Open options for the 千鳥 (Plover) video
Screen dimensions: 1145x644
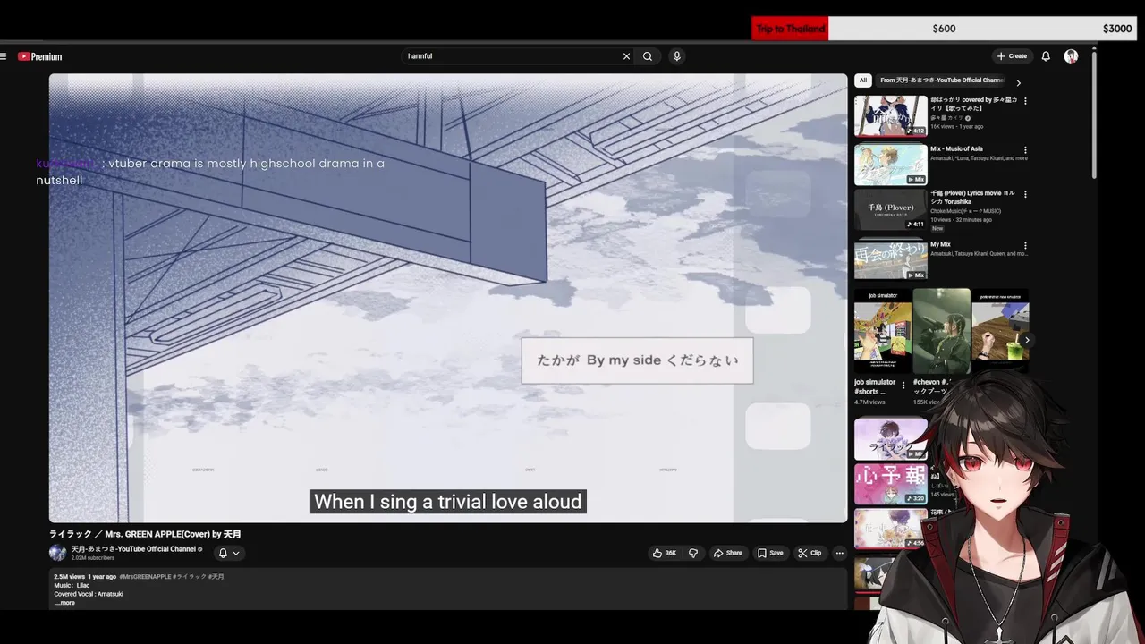tap(1025, 194)
